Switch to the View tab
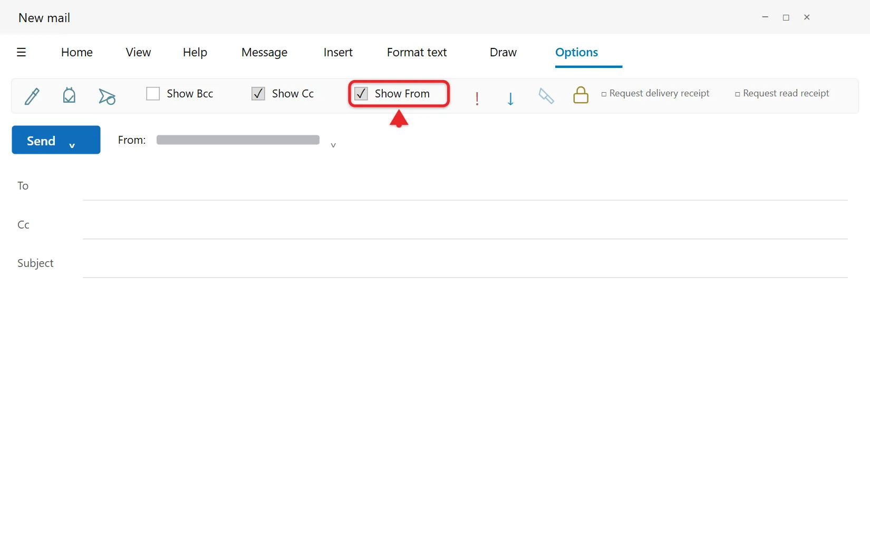 (138, 52)
